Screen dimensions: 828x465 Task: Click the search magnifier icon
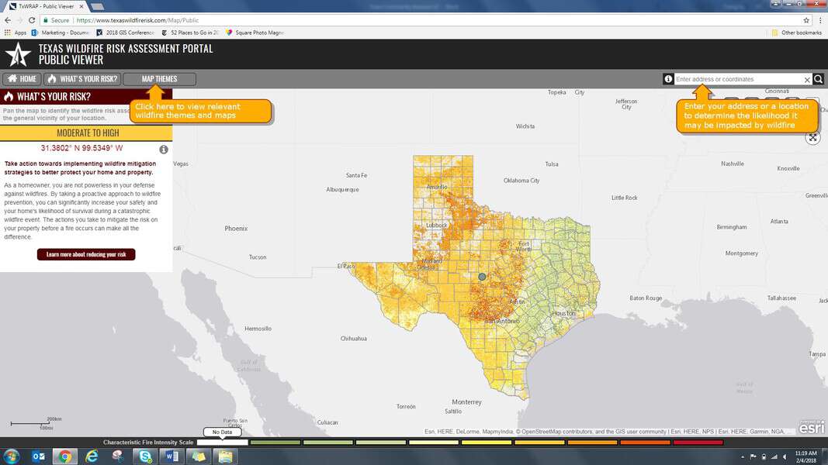pos(818,79)
